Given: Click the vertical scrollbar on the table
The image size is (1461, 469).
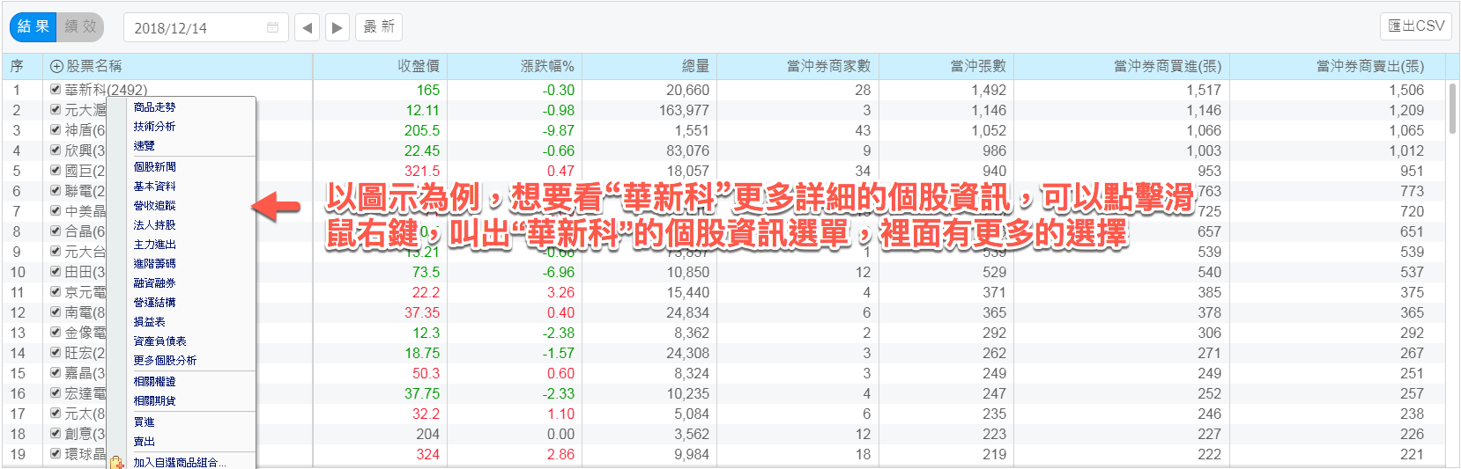Looking at the screenshot, I should (1452, 109).
